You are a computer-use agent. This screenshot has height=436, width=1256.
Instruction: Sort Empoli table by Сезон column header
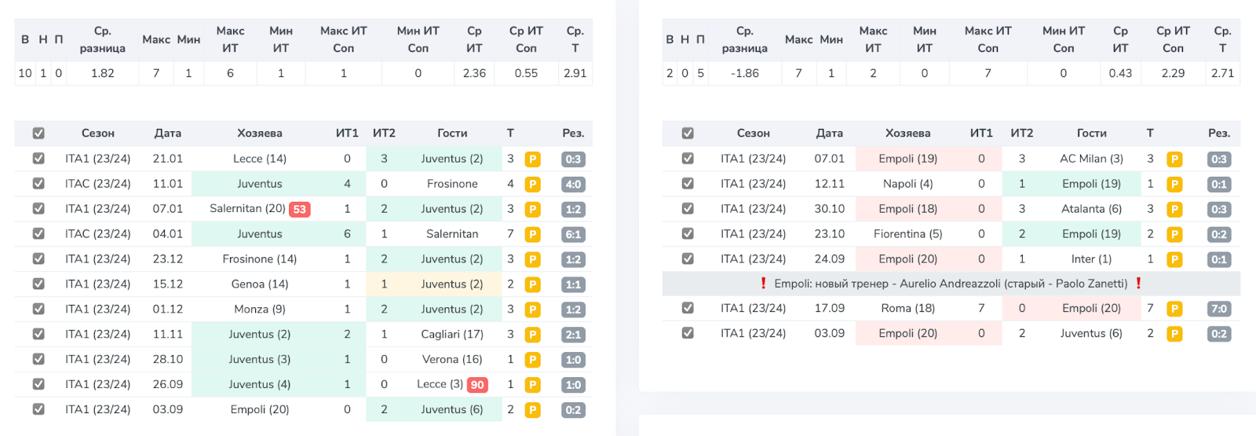click(x=754, y=134)
